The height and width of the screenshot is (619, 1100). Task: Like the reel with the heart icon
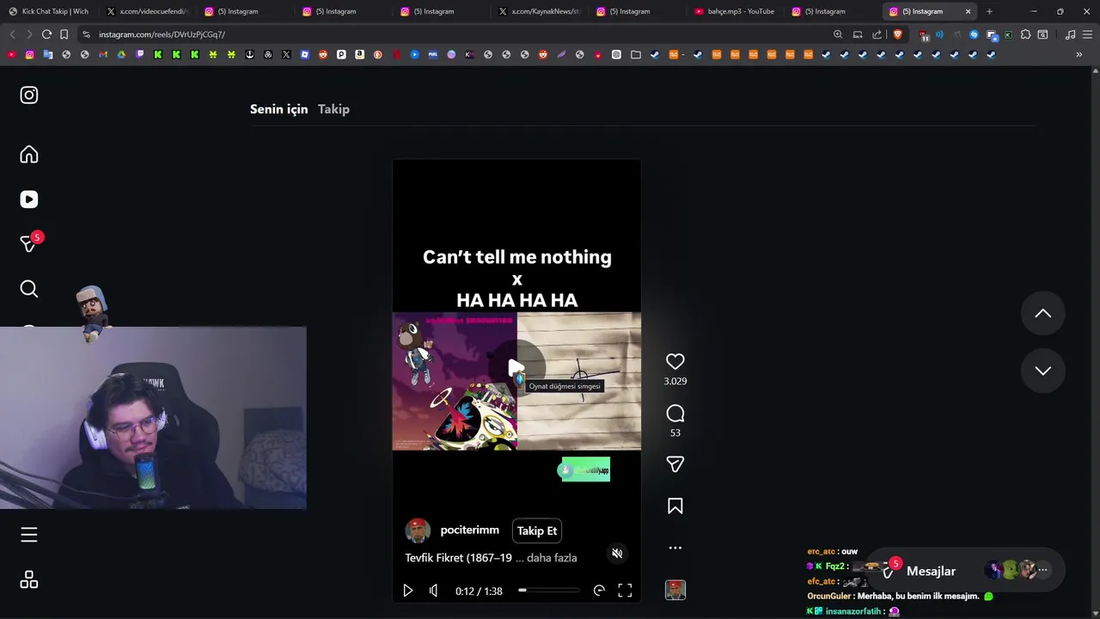[x=675, y=362]
